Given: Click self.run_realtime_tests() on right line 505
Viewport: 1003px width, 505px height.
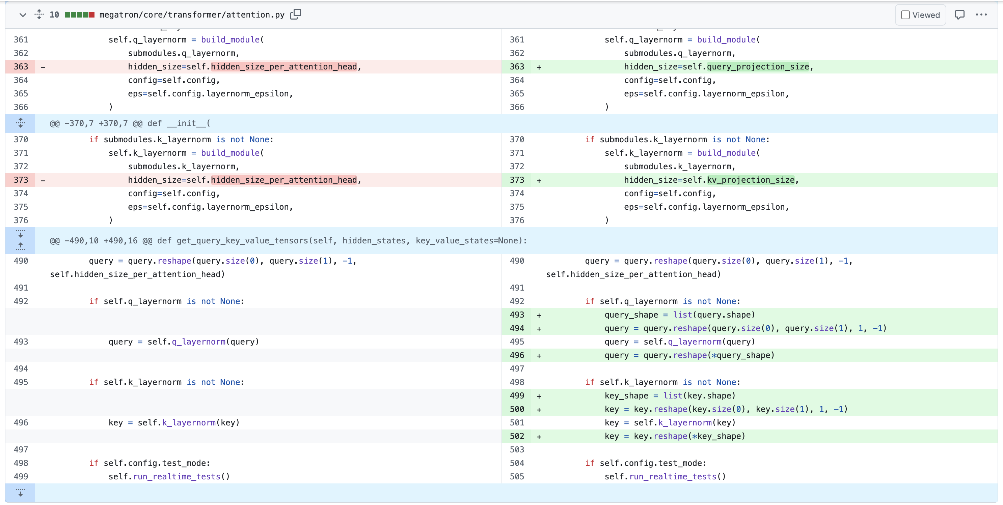Looking at the screenshot, I should point(665,477).
